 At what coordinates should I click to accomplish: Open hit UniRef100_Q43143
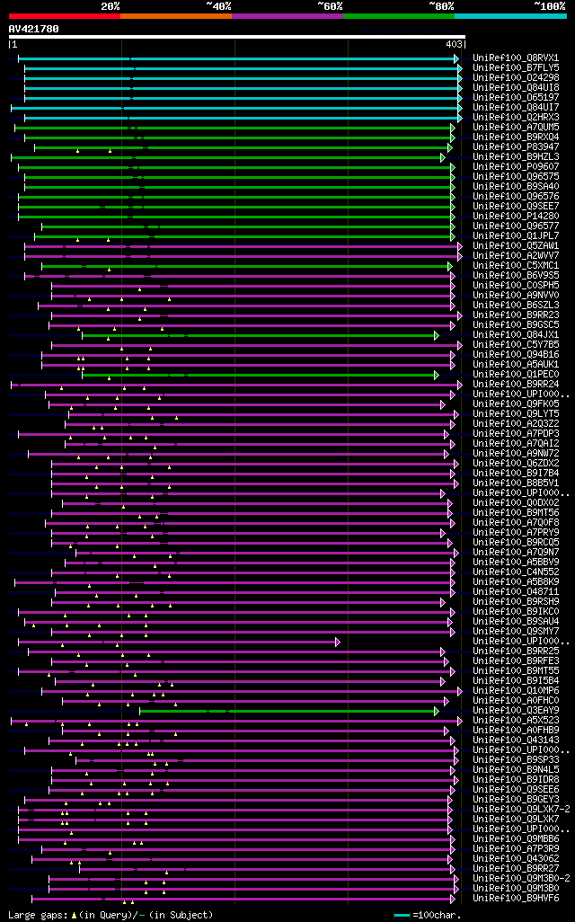pyautogui.click(x=516, y=740)
